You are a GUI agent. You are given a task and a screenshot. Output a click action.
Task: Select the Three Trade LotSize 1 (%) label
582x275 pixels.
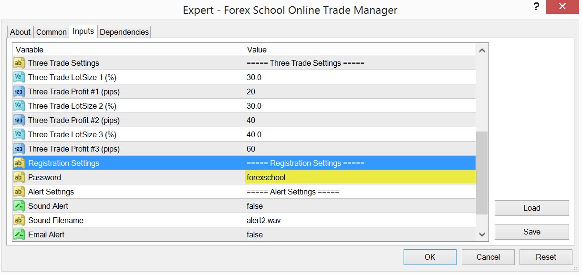(x=72, y=77)
